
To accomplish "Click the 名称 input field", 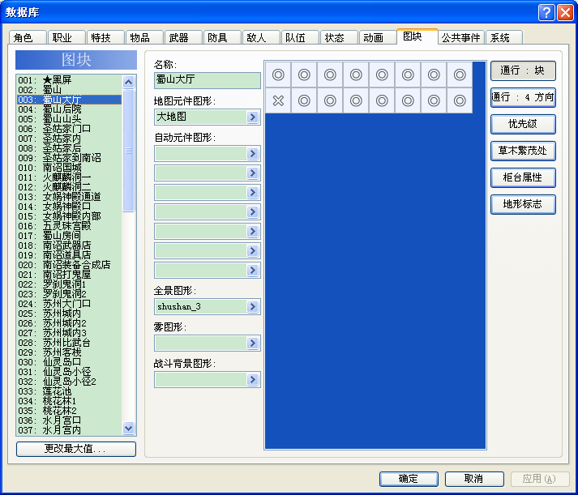I will (x=208, y=80).
